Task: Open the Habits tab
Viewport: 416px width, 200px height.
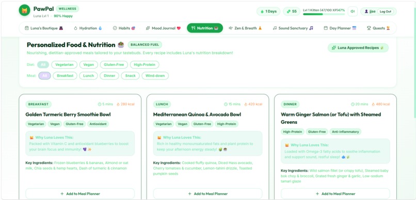Action: (x=124, y=28)
